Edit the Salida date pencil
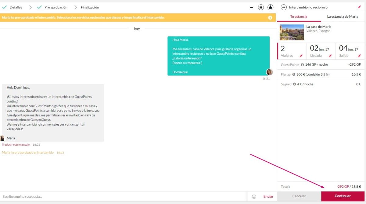This screenshot has height=204, width=366. point(359,56)
